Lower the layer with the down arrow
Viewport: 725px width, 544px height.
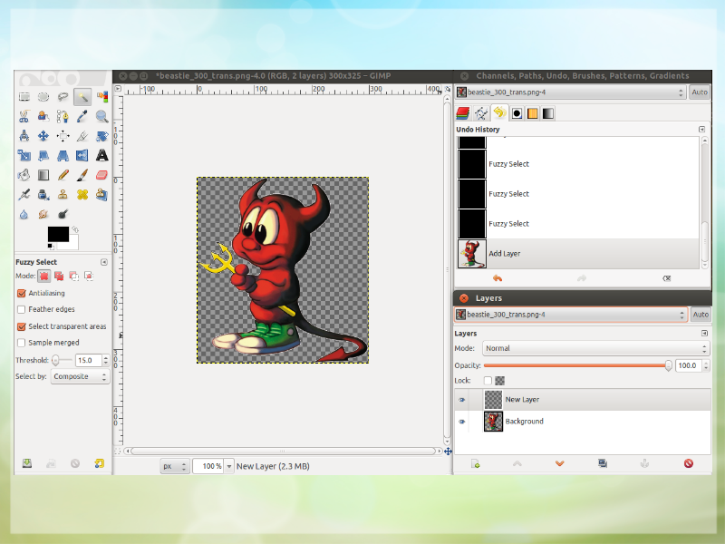click(559, 463)
